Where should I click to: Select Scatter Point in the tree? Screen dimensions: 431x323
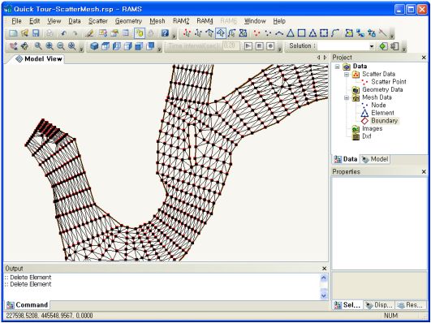389,82
